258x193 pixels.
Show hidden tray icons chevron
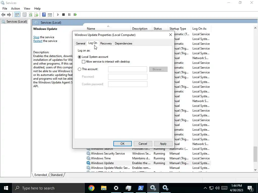click(205, 188)
